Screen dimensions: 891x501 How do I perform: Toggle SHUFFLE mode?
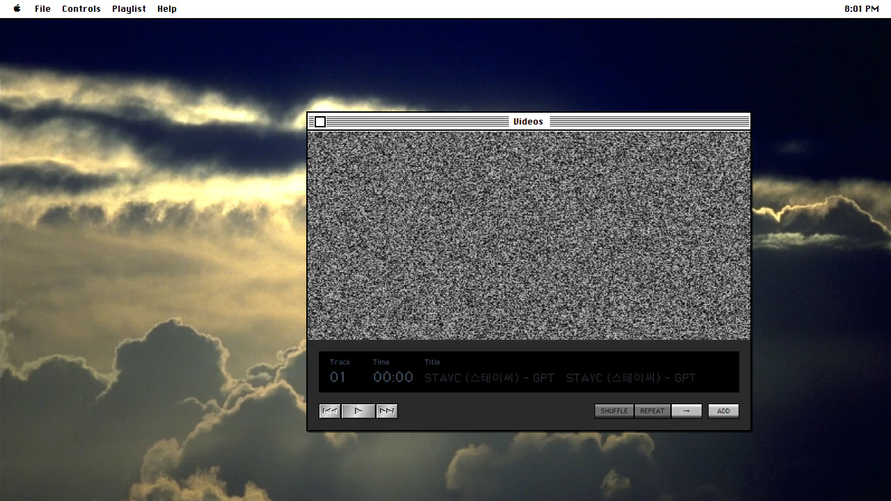pyautogui.click(x=614, y=411)
